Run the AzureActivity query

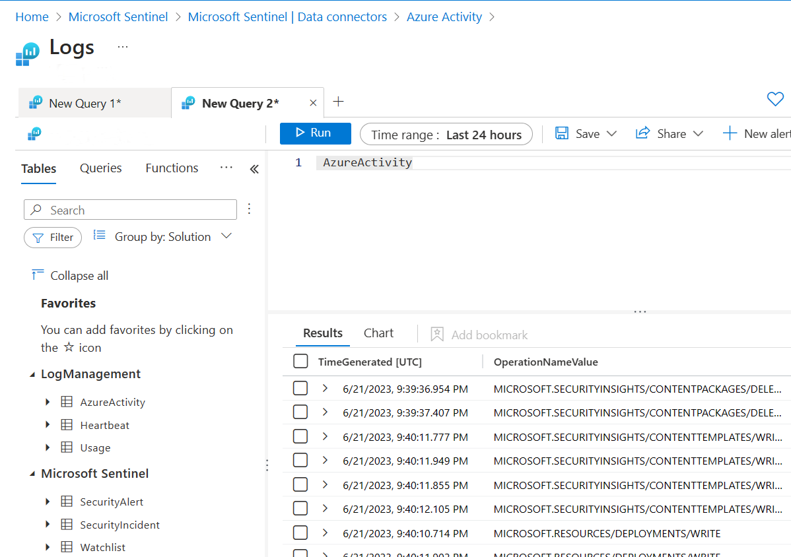tap(315, 133)
